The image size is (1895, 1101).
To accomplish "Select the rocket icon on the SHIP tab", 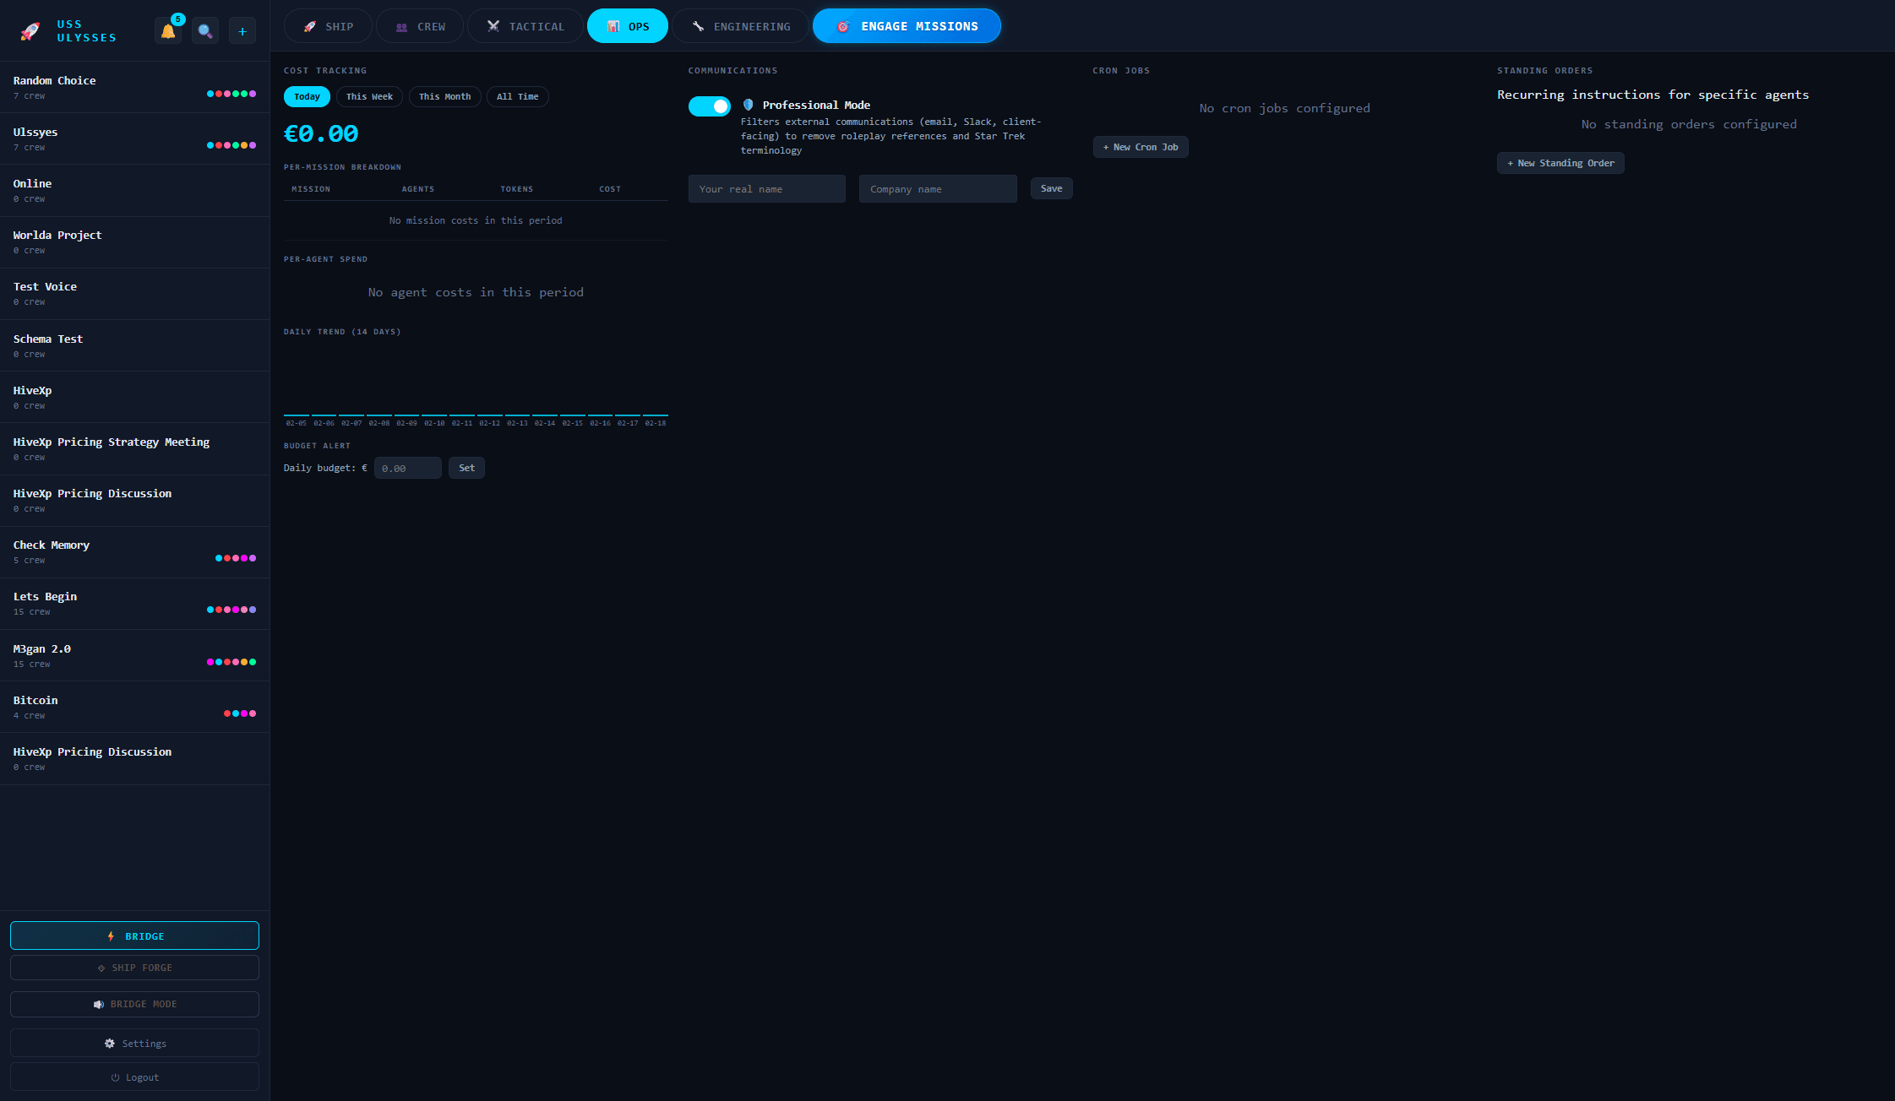I will pyautogui.click(x=310, y=25).
